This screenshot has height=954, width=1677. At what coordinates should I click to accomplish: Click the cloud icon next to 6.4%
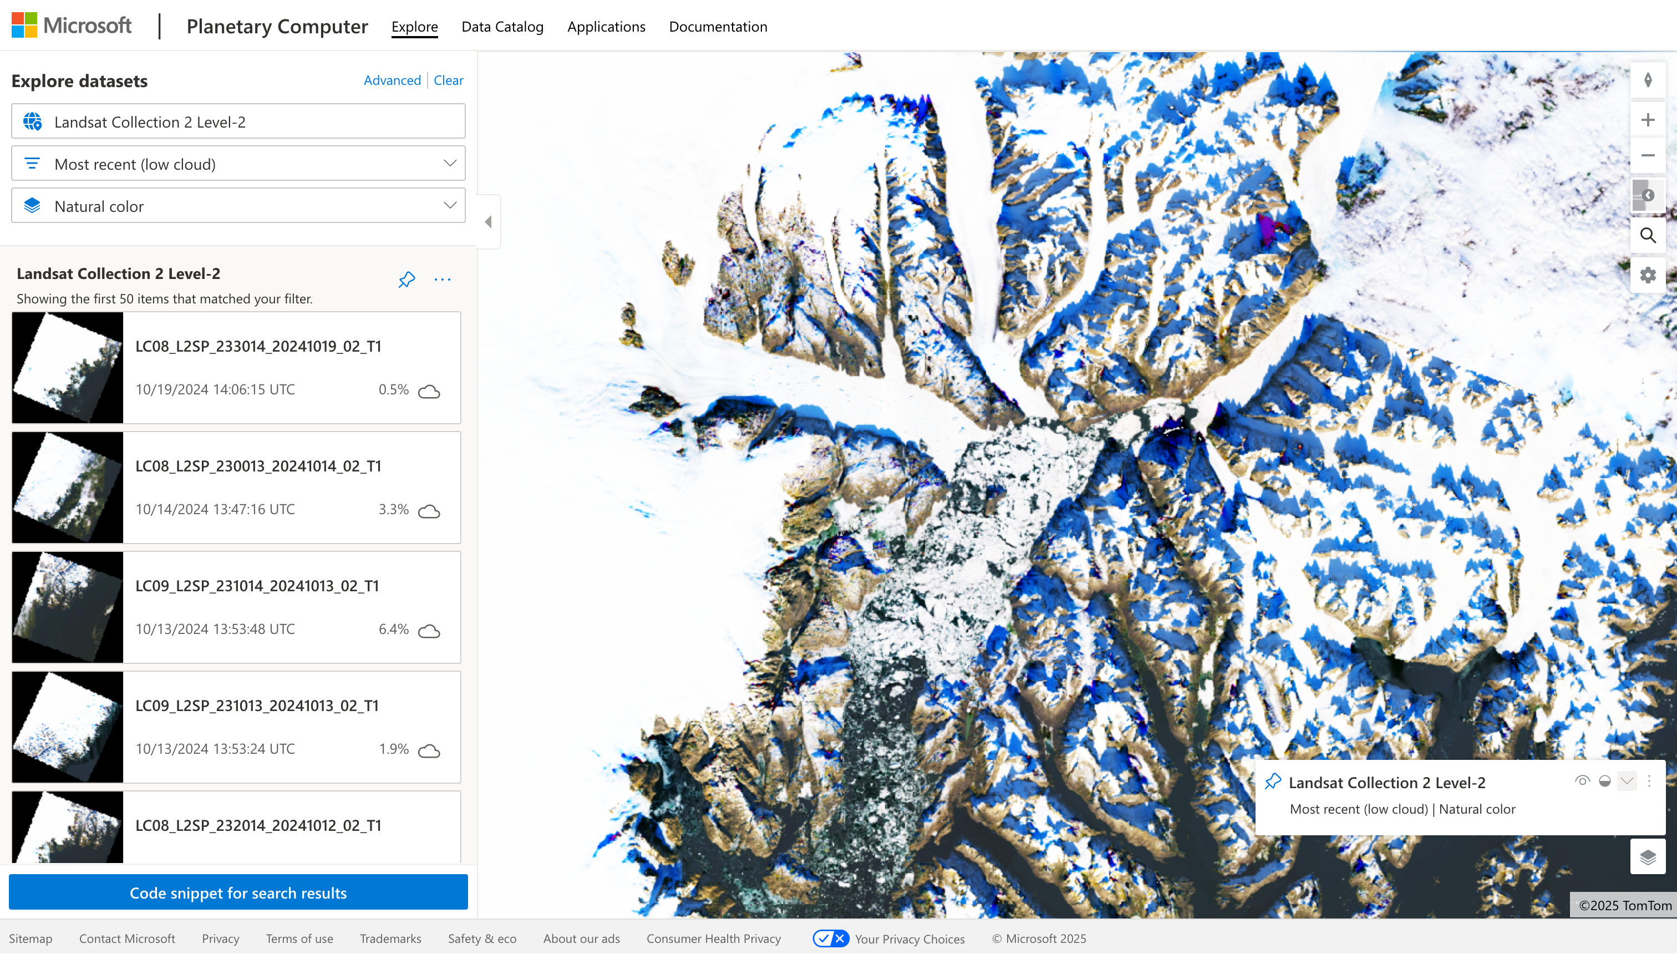429,632
